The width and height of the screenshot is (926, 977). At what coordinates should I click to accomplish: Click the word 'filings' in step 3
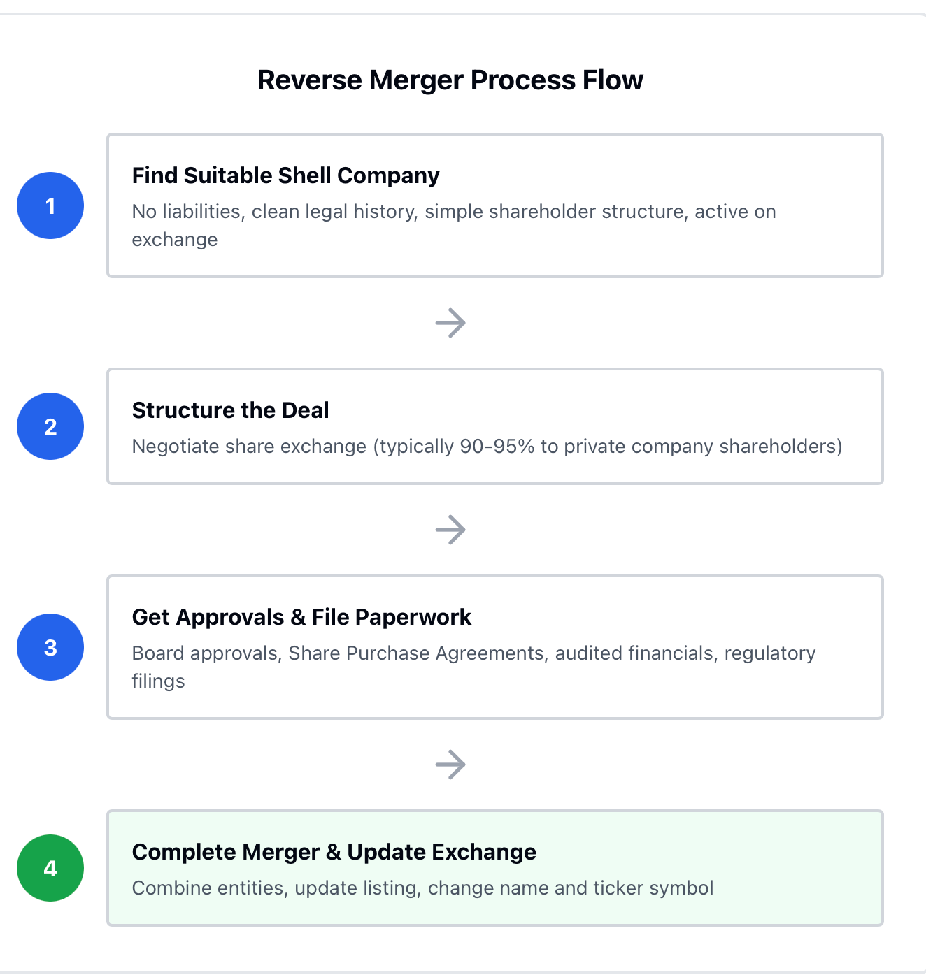[x=158, y=681]
